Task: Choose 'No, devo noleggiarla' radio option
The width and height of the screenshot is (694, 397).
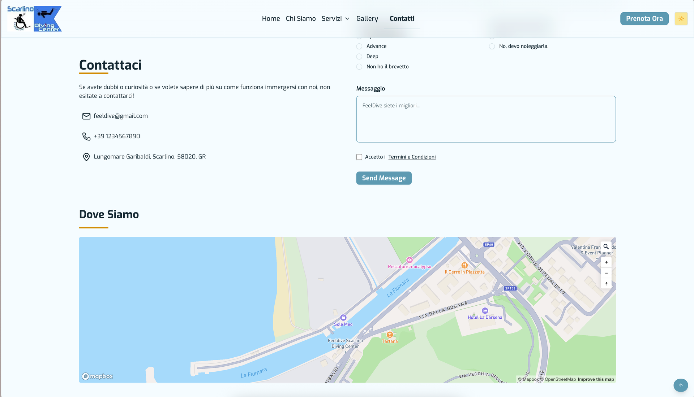Action: (x=492, y=46)
